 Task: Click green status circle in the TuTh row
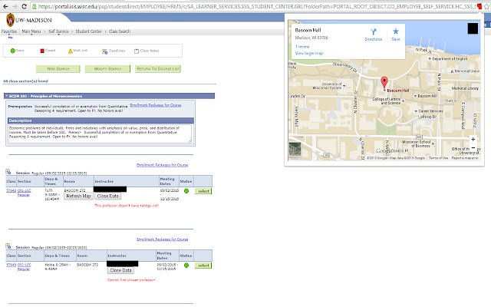(186, 191)
